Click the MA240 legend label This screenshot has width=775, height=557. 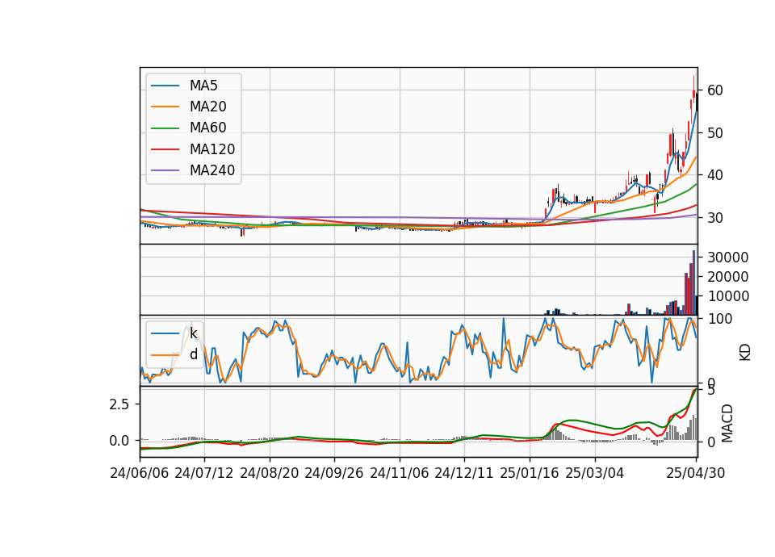click(212, 170)
